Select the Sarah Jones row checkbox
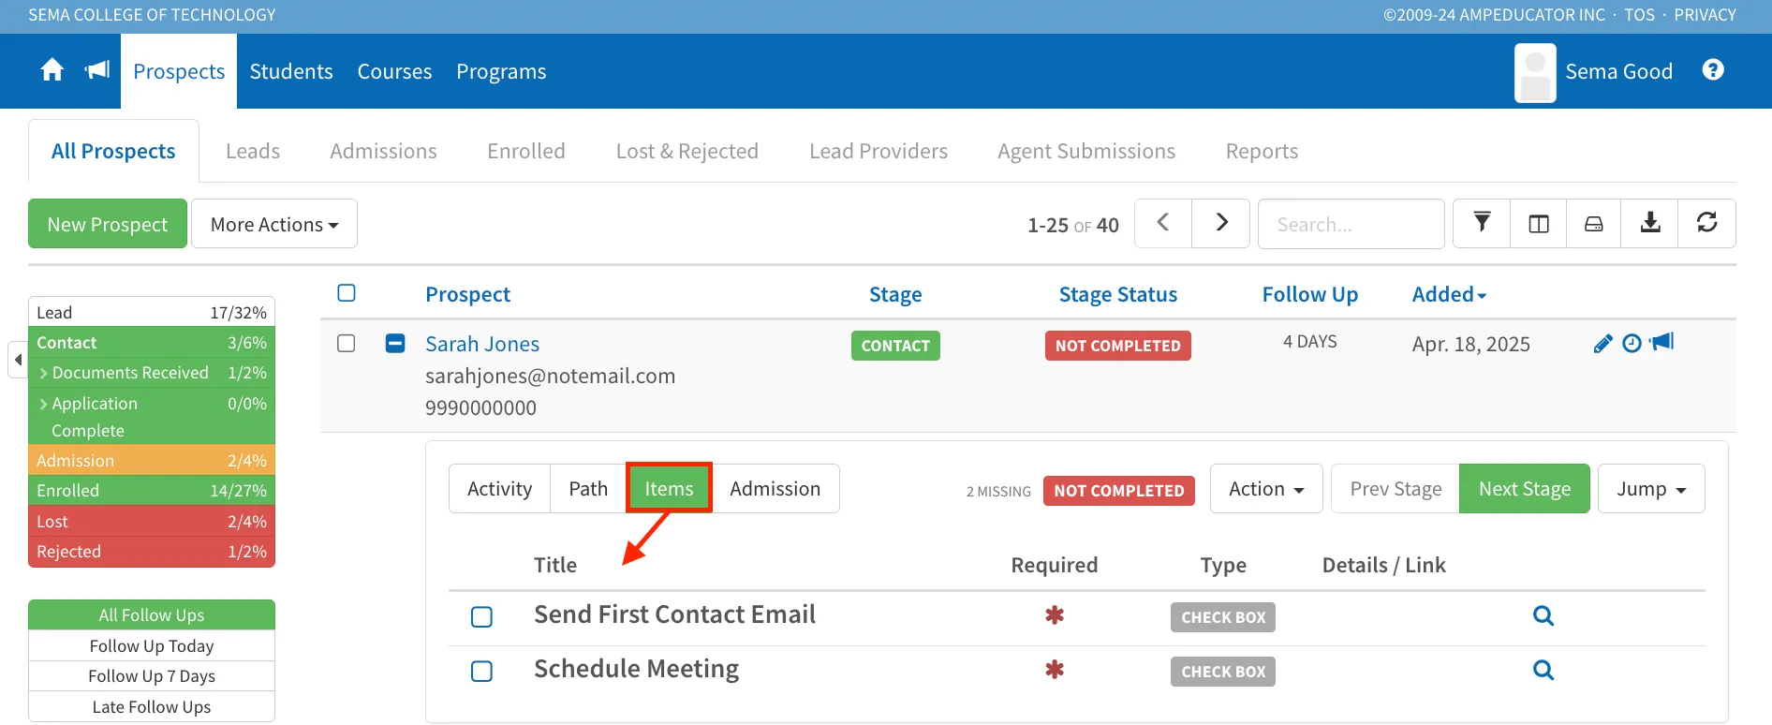This screenshot has height=725, width=1772. click(x=347, y=344)
